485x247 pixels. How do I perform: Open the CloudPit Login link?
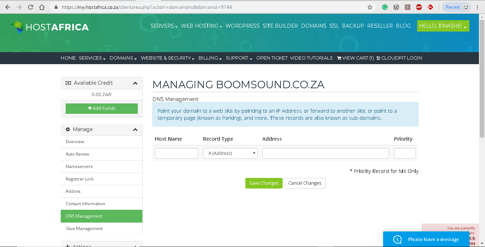(x=399, y=58)
